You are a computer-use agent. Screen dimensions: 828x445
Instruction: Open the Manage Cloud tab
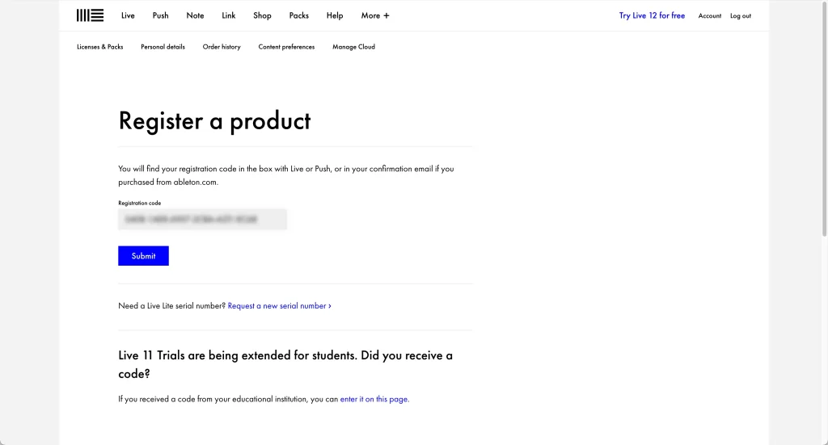(353, 47)
